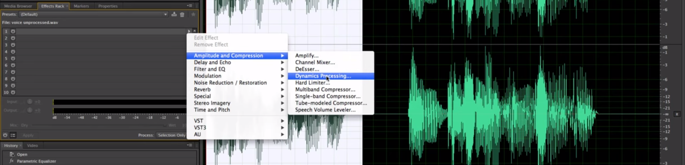Click the favorite star icon in Effects Rack

tap(193, 14)
